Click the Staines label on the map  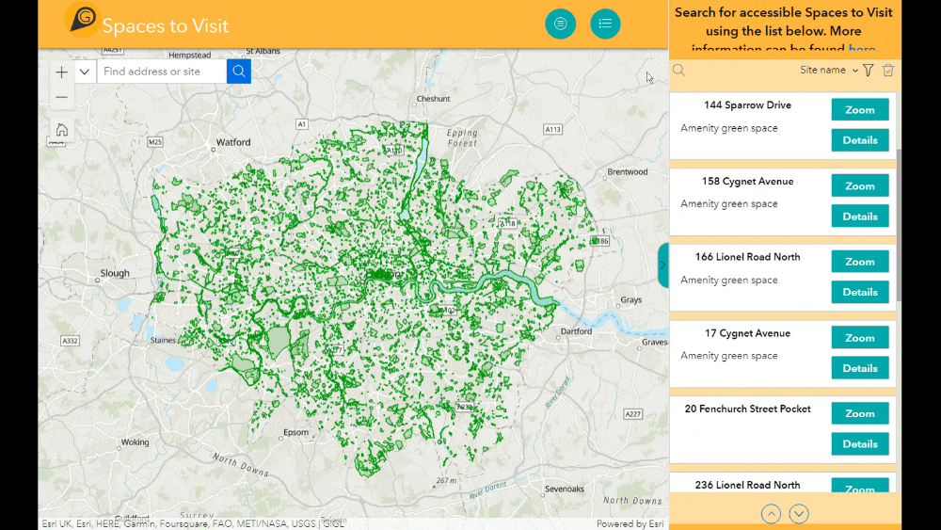point(163,340)
